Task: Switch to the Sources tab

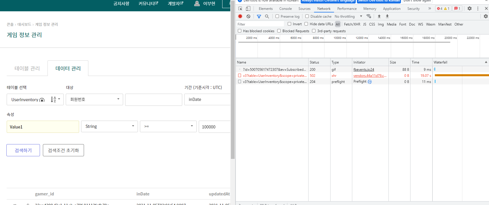Action: [x=304, y=9]
